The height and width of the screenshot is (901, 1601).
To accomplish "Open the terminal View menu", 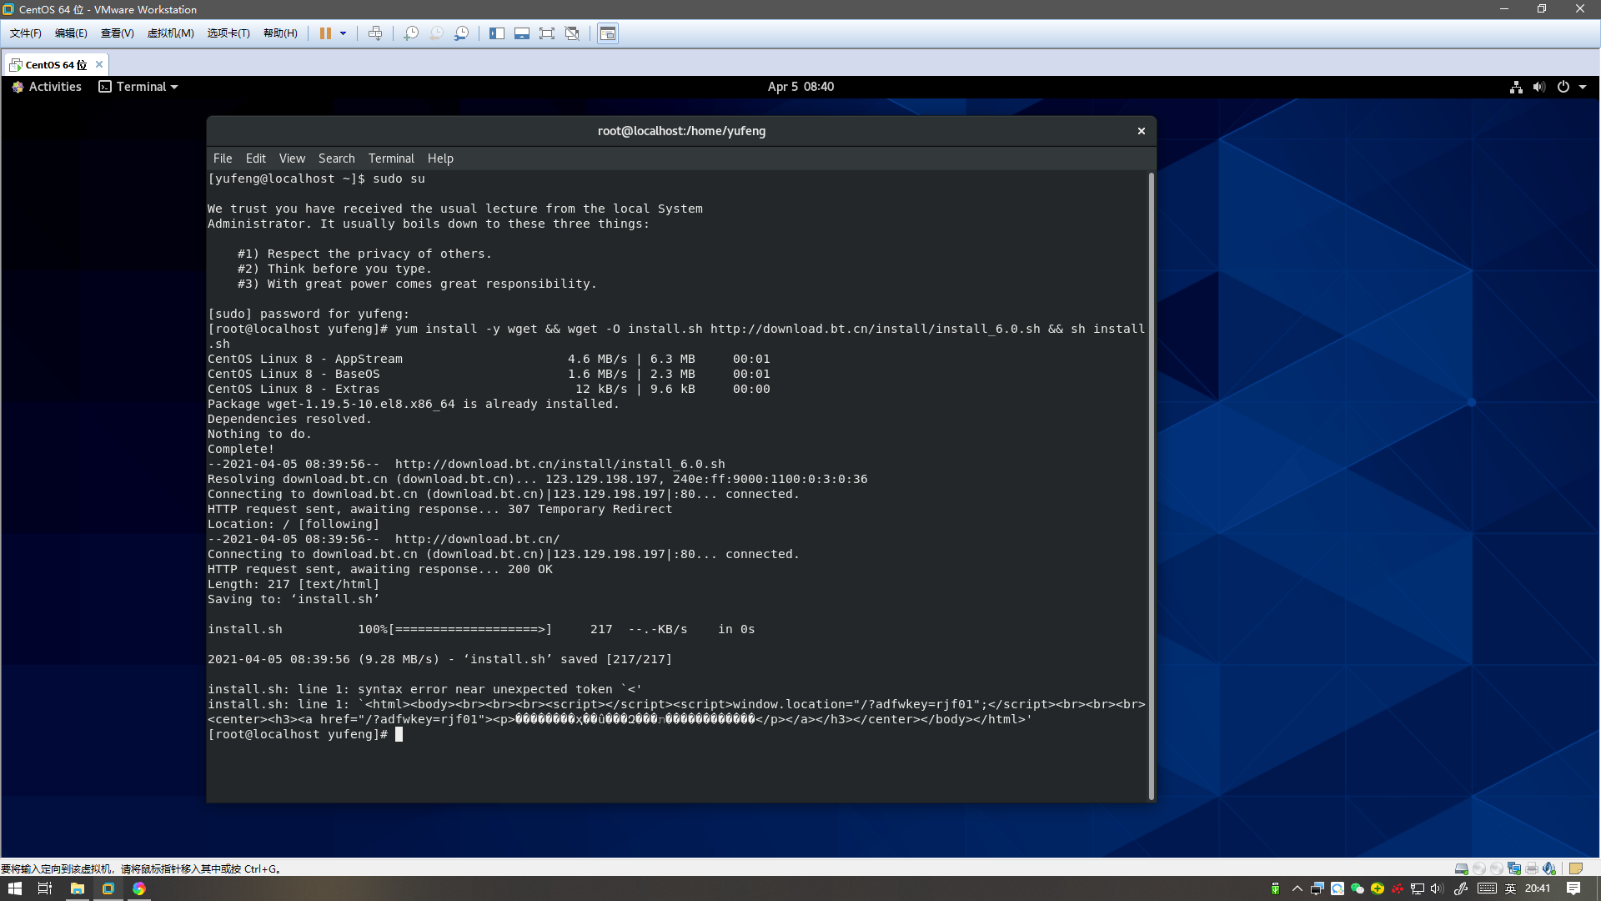I will click(292, 159).
